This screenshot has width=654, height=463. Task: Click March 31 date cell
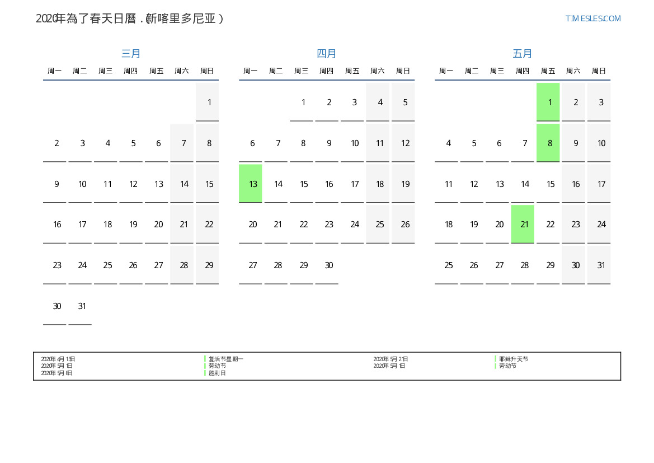point(80,306)
